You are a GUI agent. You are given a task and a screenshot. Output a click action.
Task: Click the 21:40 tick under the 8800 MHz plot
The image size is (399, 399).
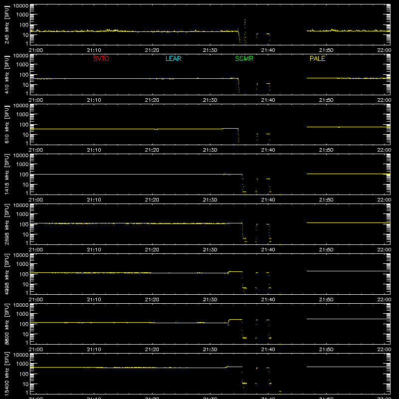[268, 350]
